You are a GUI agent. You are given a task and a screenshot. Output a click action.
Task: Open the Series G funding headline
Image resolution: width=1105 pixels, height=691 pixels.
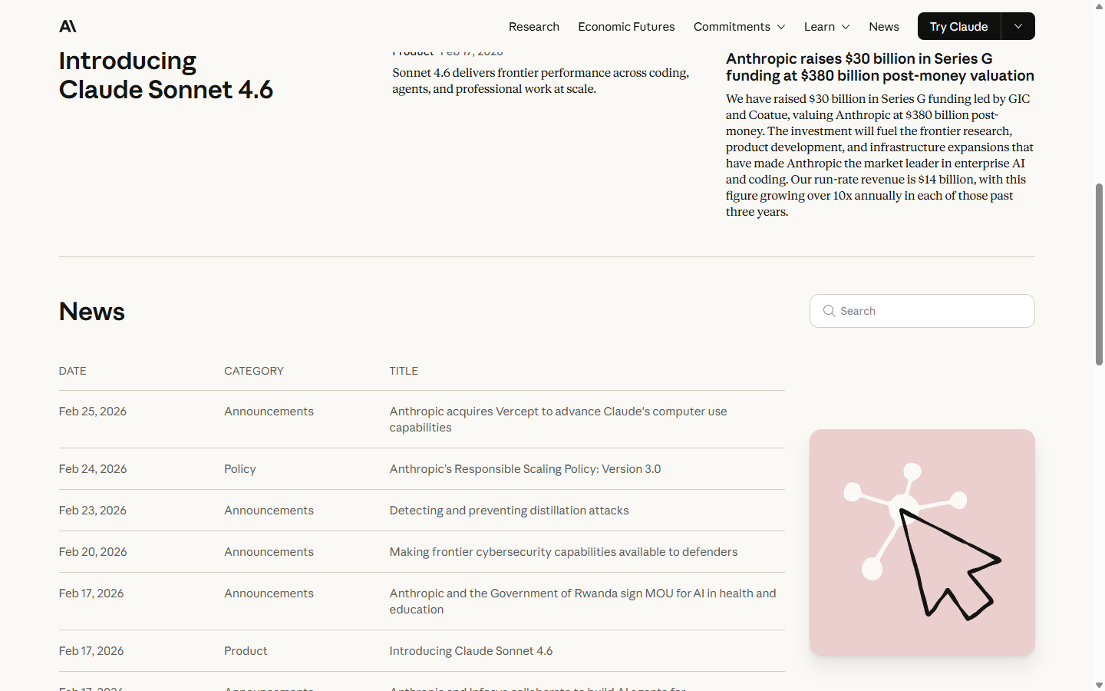coord(879,67)
